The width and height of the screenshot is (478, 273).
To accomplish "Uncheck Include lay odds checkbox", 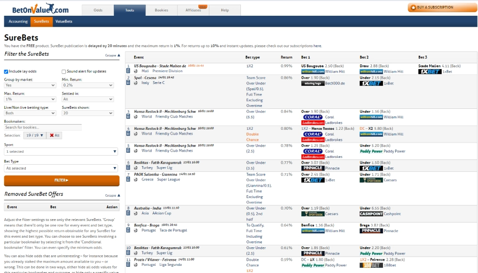I will 6,72.
